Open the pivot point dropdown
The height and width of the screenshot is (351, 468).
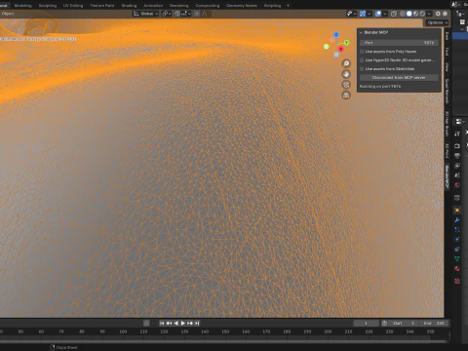click(167, 14)
